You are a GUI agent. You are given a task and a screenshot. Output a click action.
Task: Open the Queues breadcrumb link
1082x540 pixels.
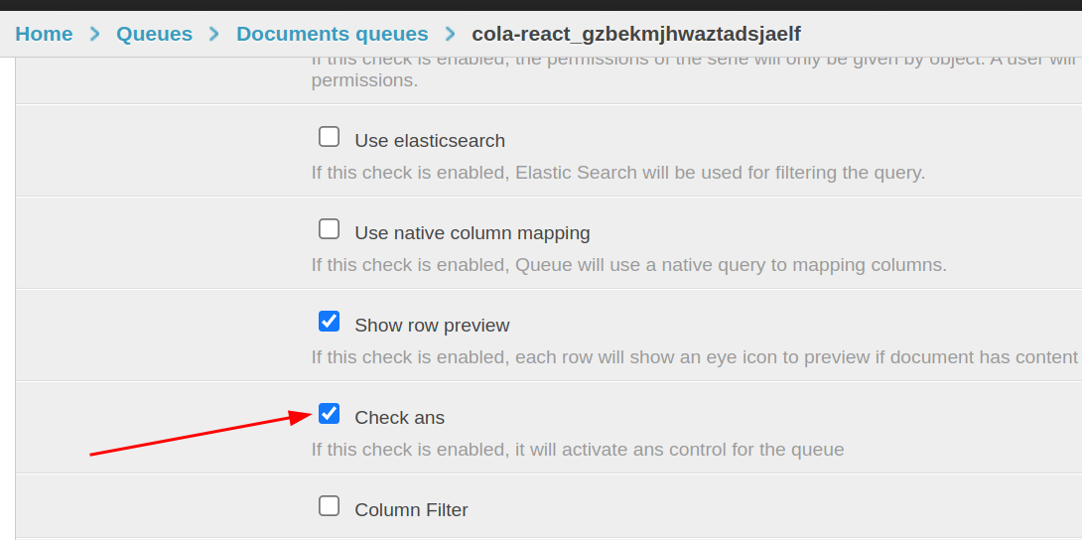(x=154, y=34)
